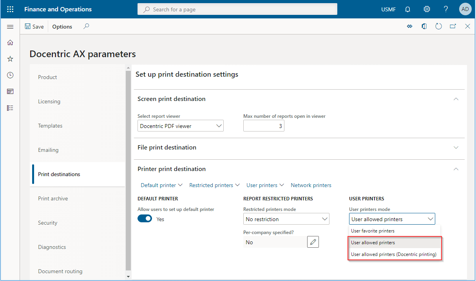The width and height of the screenshot is (476, 281).
Task: Select User allowed printers option
Action: (x=395, y=243)
